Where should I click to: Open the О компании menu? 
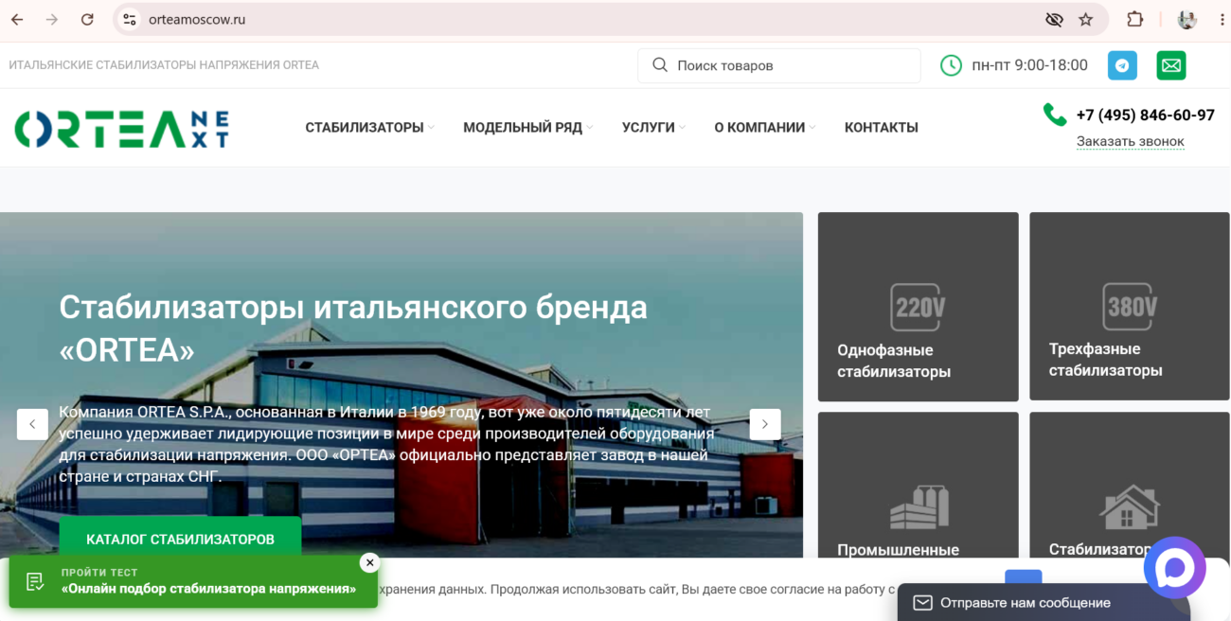759,127
